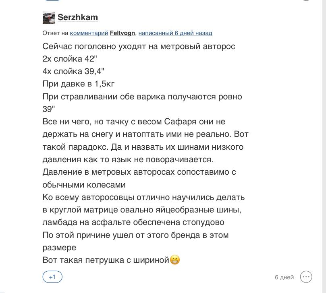Open Serzhkam's avatar picture
Image resolution: width=326 pixels, height=293 pixels.
(x=49, y=17)
